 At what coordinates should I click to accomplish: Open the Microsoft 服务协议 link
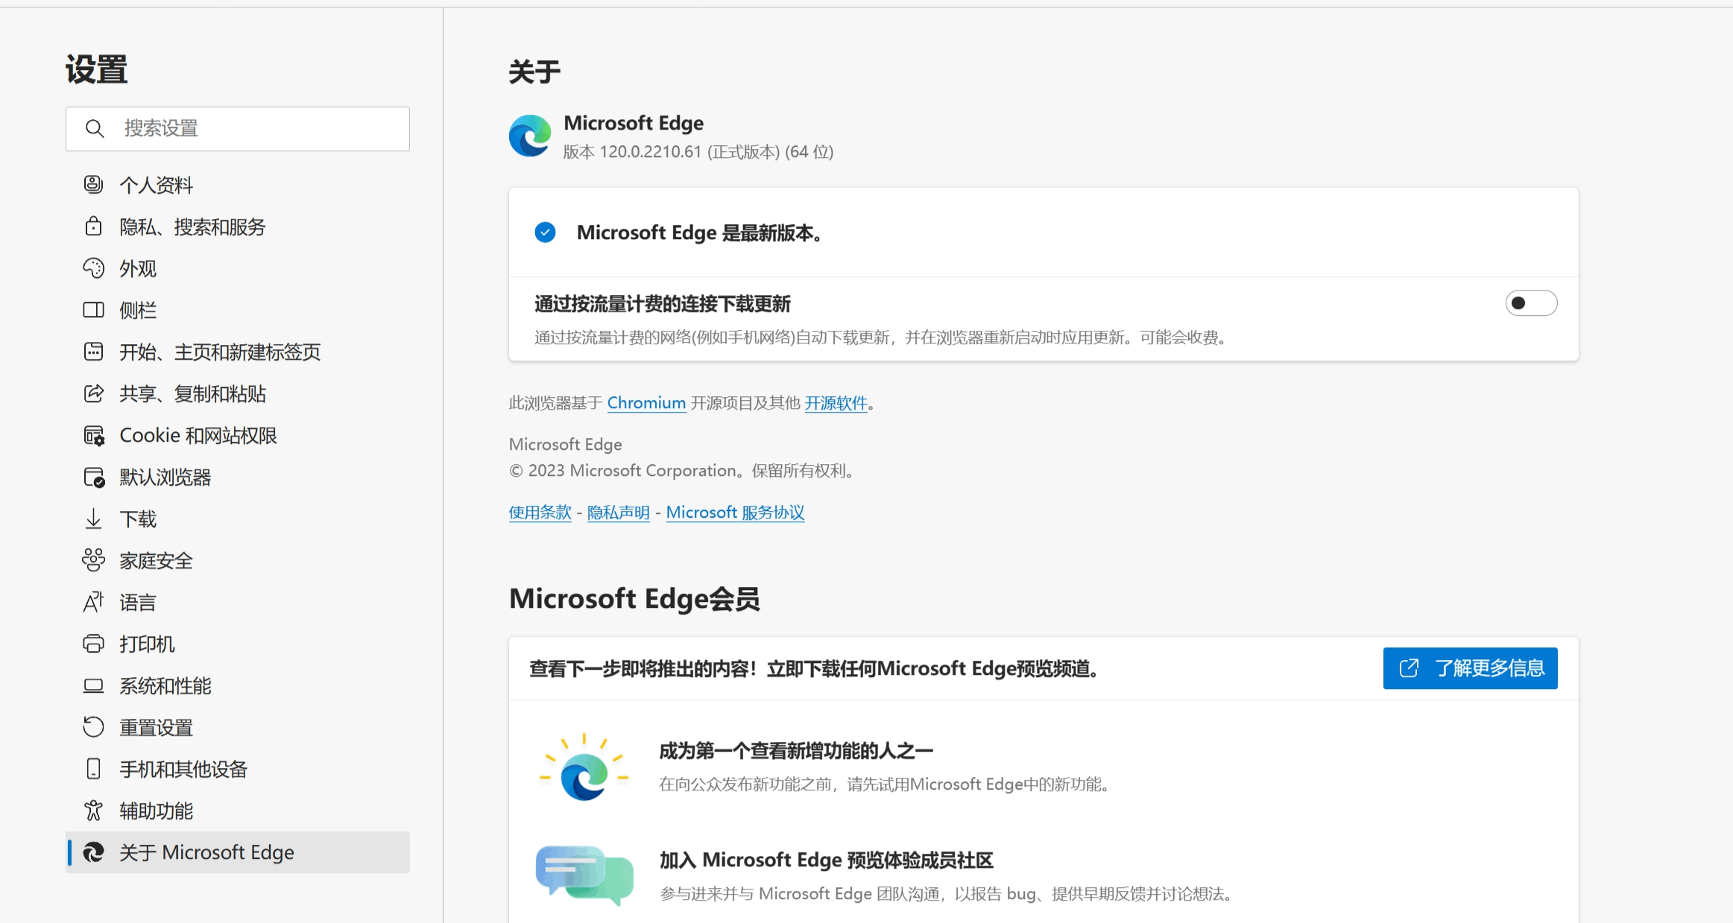[736, 513]
